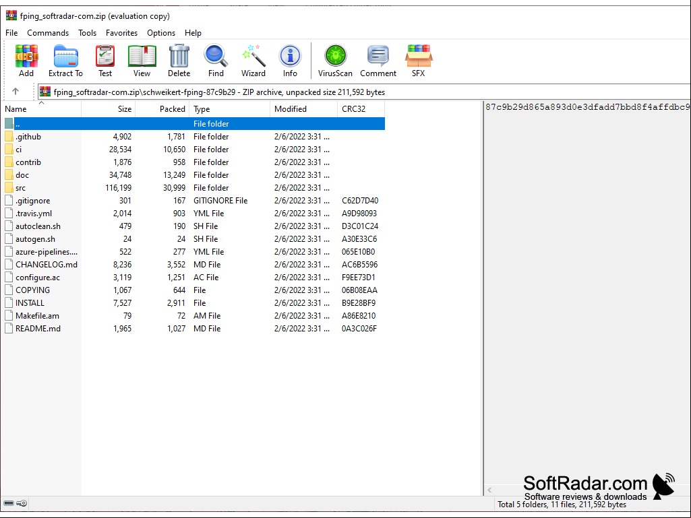Click the AM File type cell
This screenshot has height=518, width=691.
pyautogui.click(x=207, y=315)
